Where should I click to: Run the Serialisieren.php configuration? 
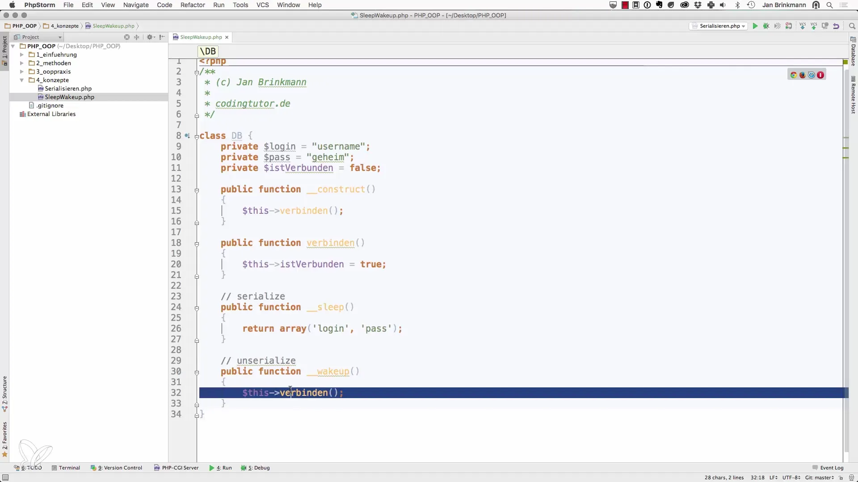755,26
